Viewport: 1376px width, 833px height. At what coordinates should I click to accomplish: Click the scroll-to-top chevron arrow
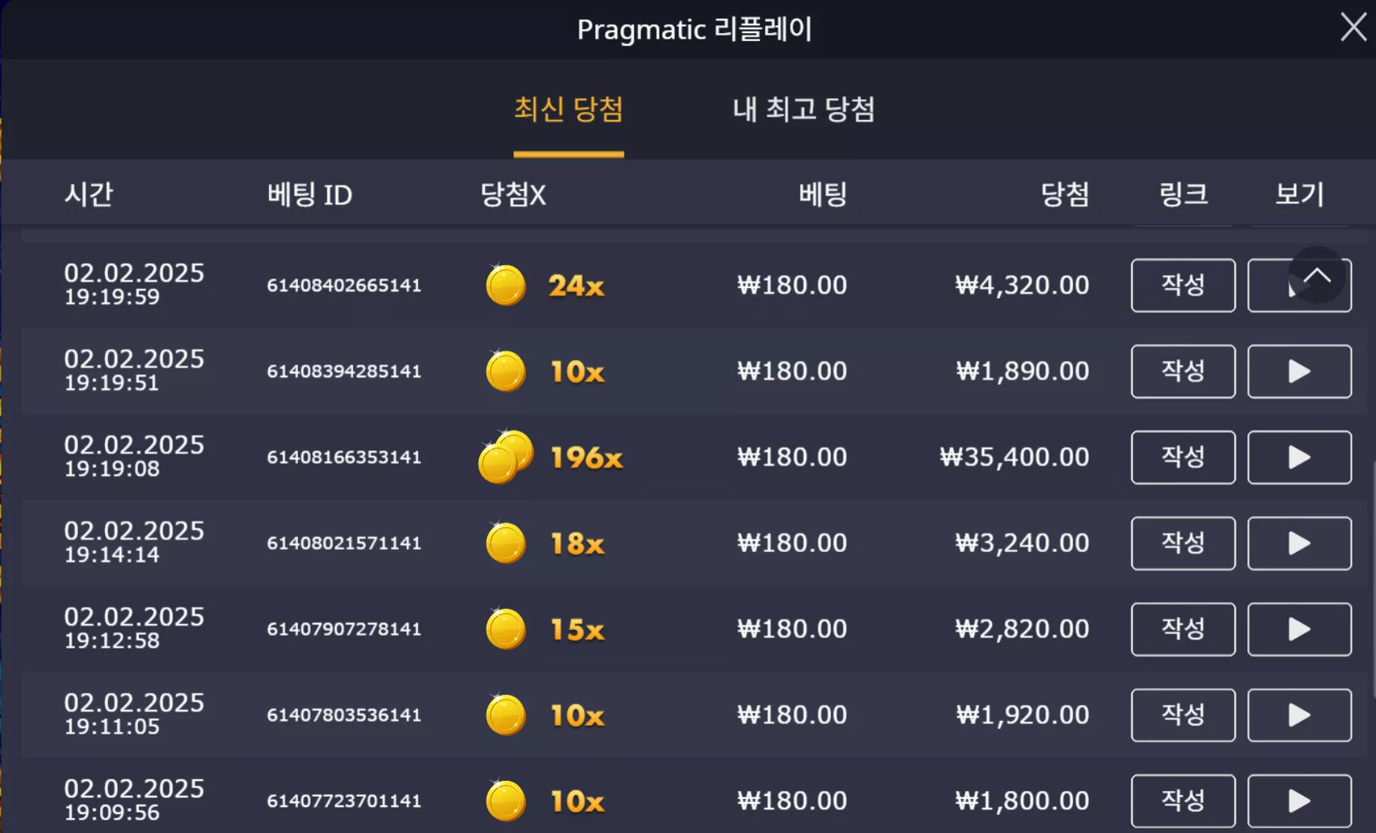click(1317, 275)
